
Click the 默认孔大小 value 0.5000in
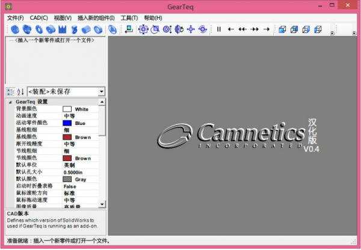(x=75, y=172)
